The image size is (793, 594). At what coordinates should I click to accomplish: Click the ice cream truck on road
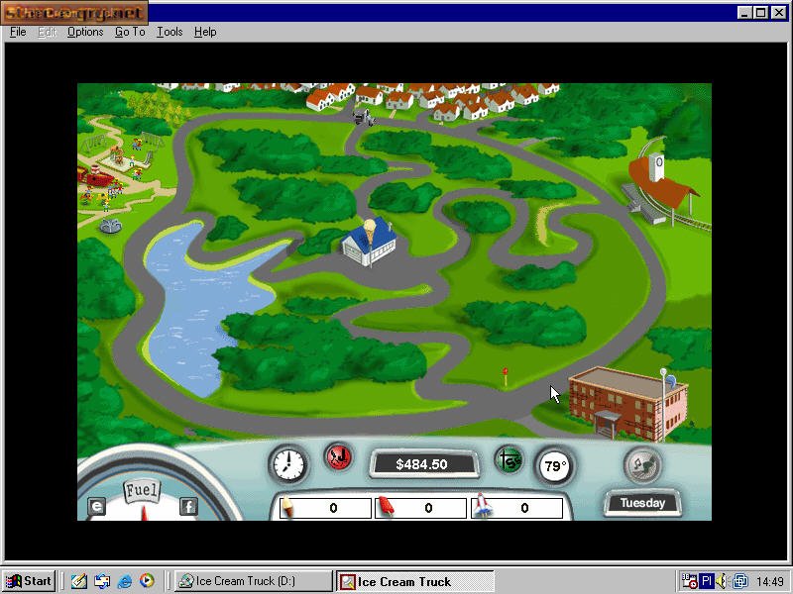(x=363, y=116)
